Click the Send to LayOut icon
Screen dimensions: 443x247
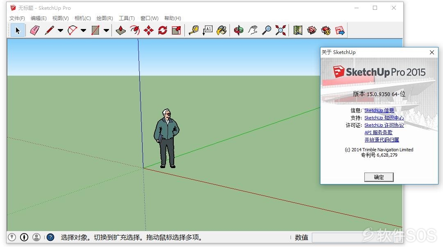tap(340, 30)
